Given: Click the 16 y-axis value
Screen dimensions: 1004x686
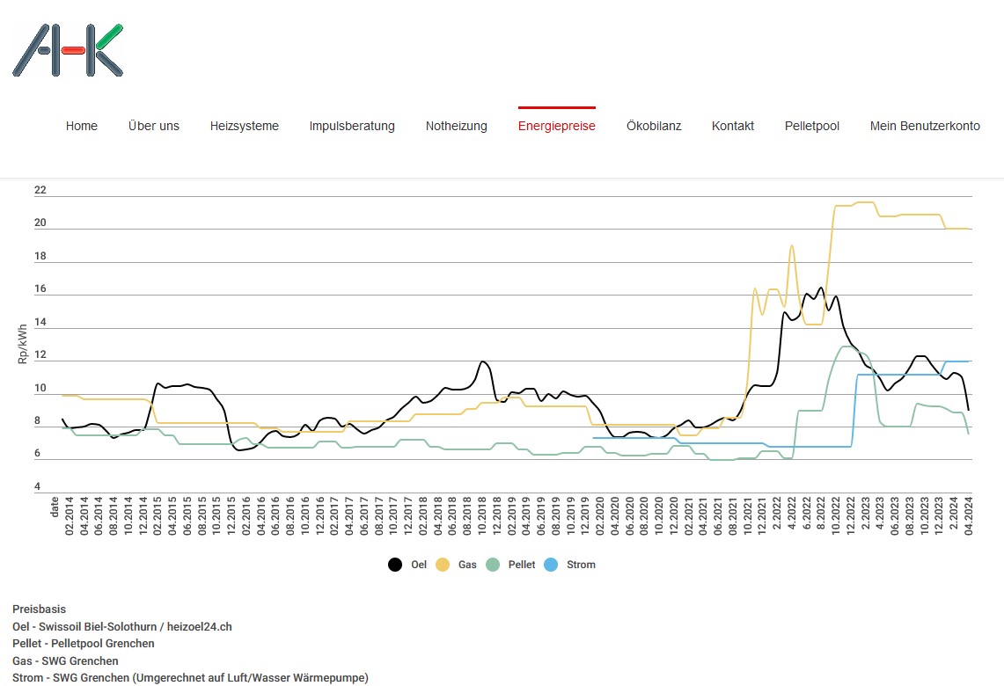Looking at the screenshot, I should (x=40, y=288).
